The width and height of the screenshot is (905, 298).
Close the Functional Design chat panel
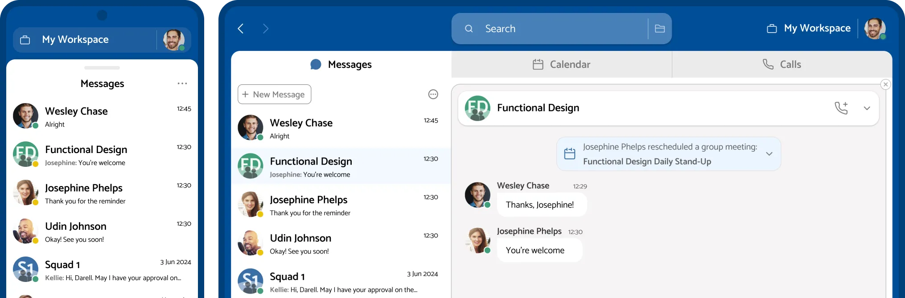point(885,84)
